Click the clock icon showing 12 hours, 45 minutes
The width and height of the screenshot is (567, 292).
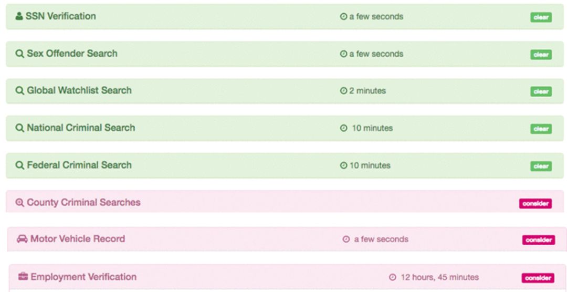point(392,277)
